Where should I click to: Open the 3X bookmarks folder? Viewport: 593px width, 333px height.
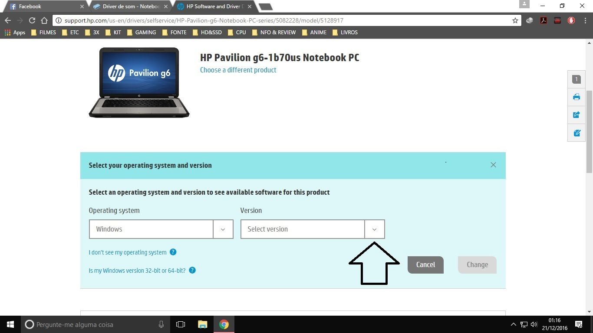(x=92, y=33)
